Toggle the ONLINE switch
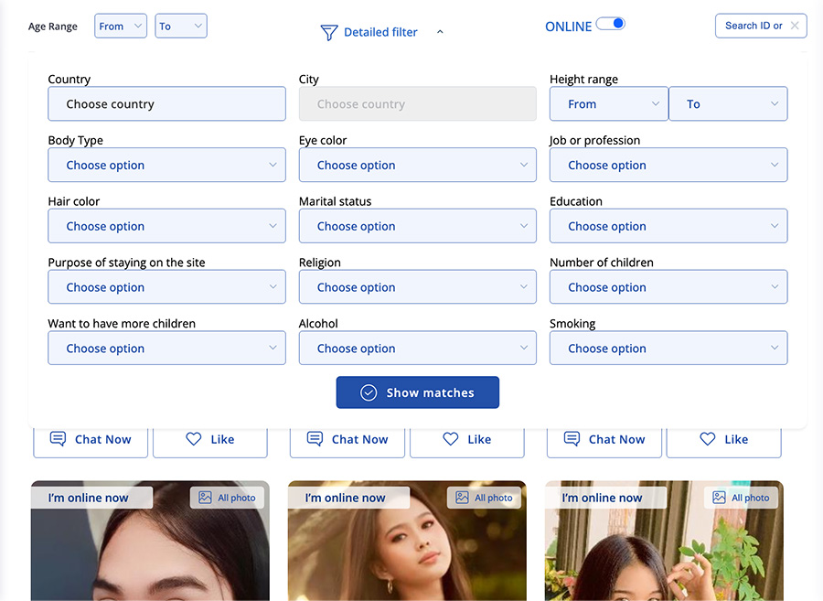 [x=611, y=24]
